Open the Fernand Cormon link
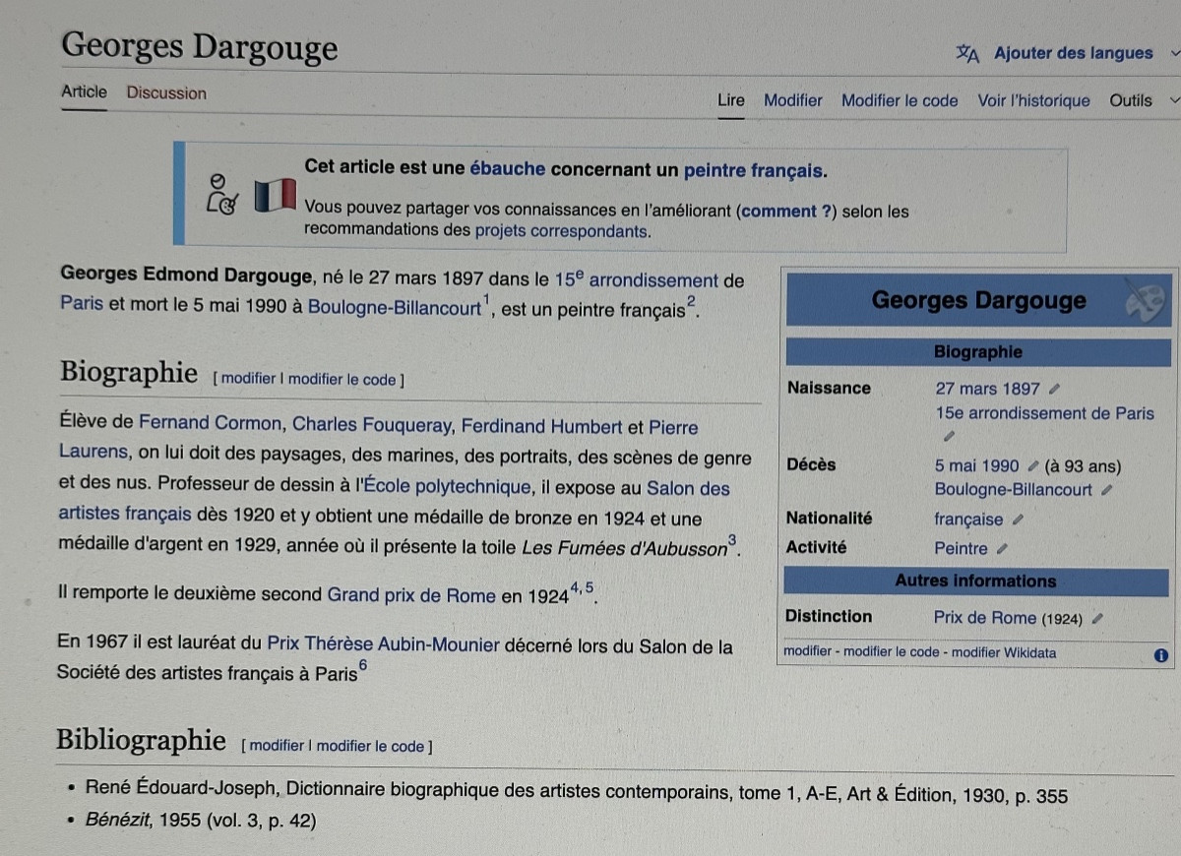1181x856 pixels. pyautogui.click(x=211, y=424)
